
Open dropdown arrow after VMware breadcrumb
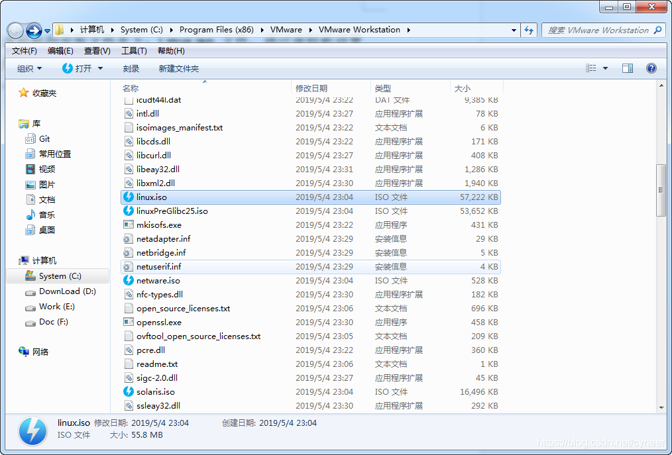tap(311, 30)
